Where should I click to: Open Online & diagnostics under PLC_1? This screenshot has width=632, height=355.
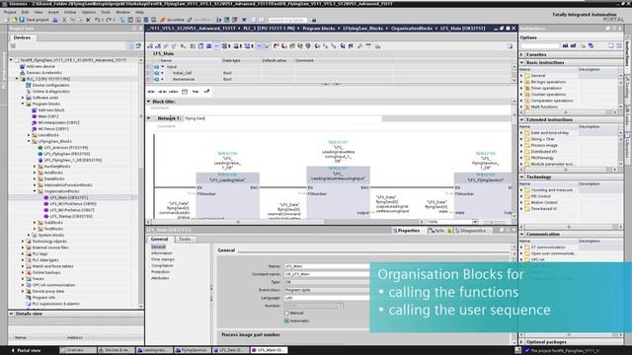point(50,92)
